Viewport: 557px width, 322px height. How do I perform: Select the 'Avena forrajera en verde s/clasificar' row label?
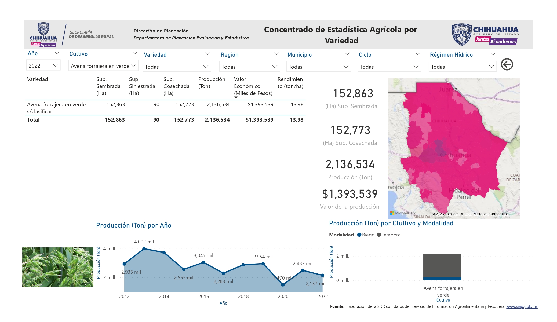coord(56,108)
